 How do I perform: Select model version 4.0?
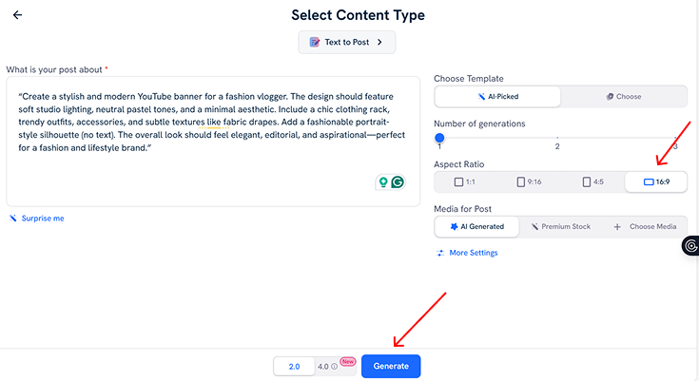(x=322, y=367)
